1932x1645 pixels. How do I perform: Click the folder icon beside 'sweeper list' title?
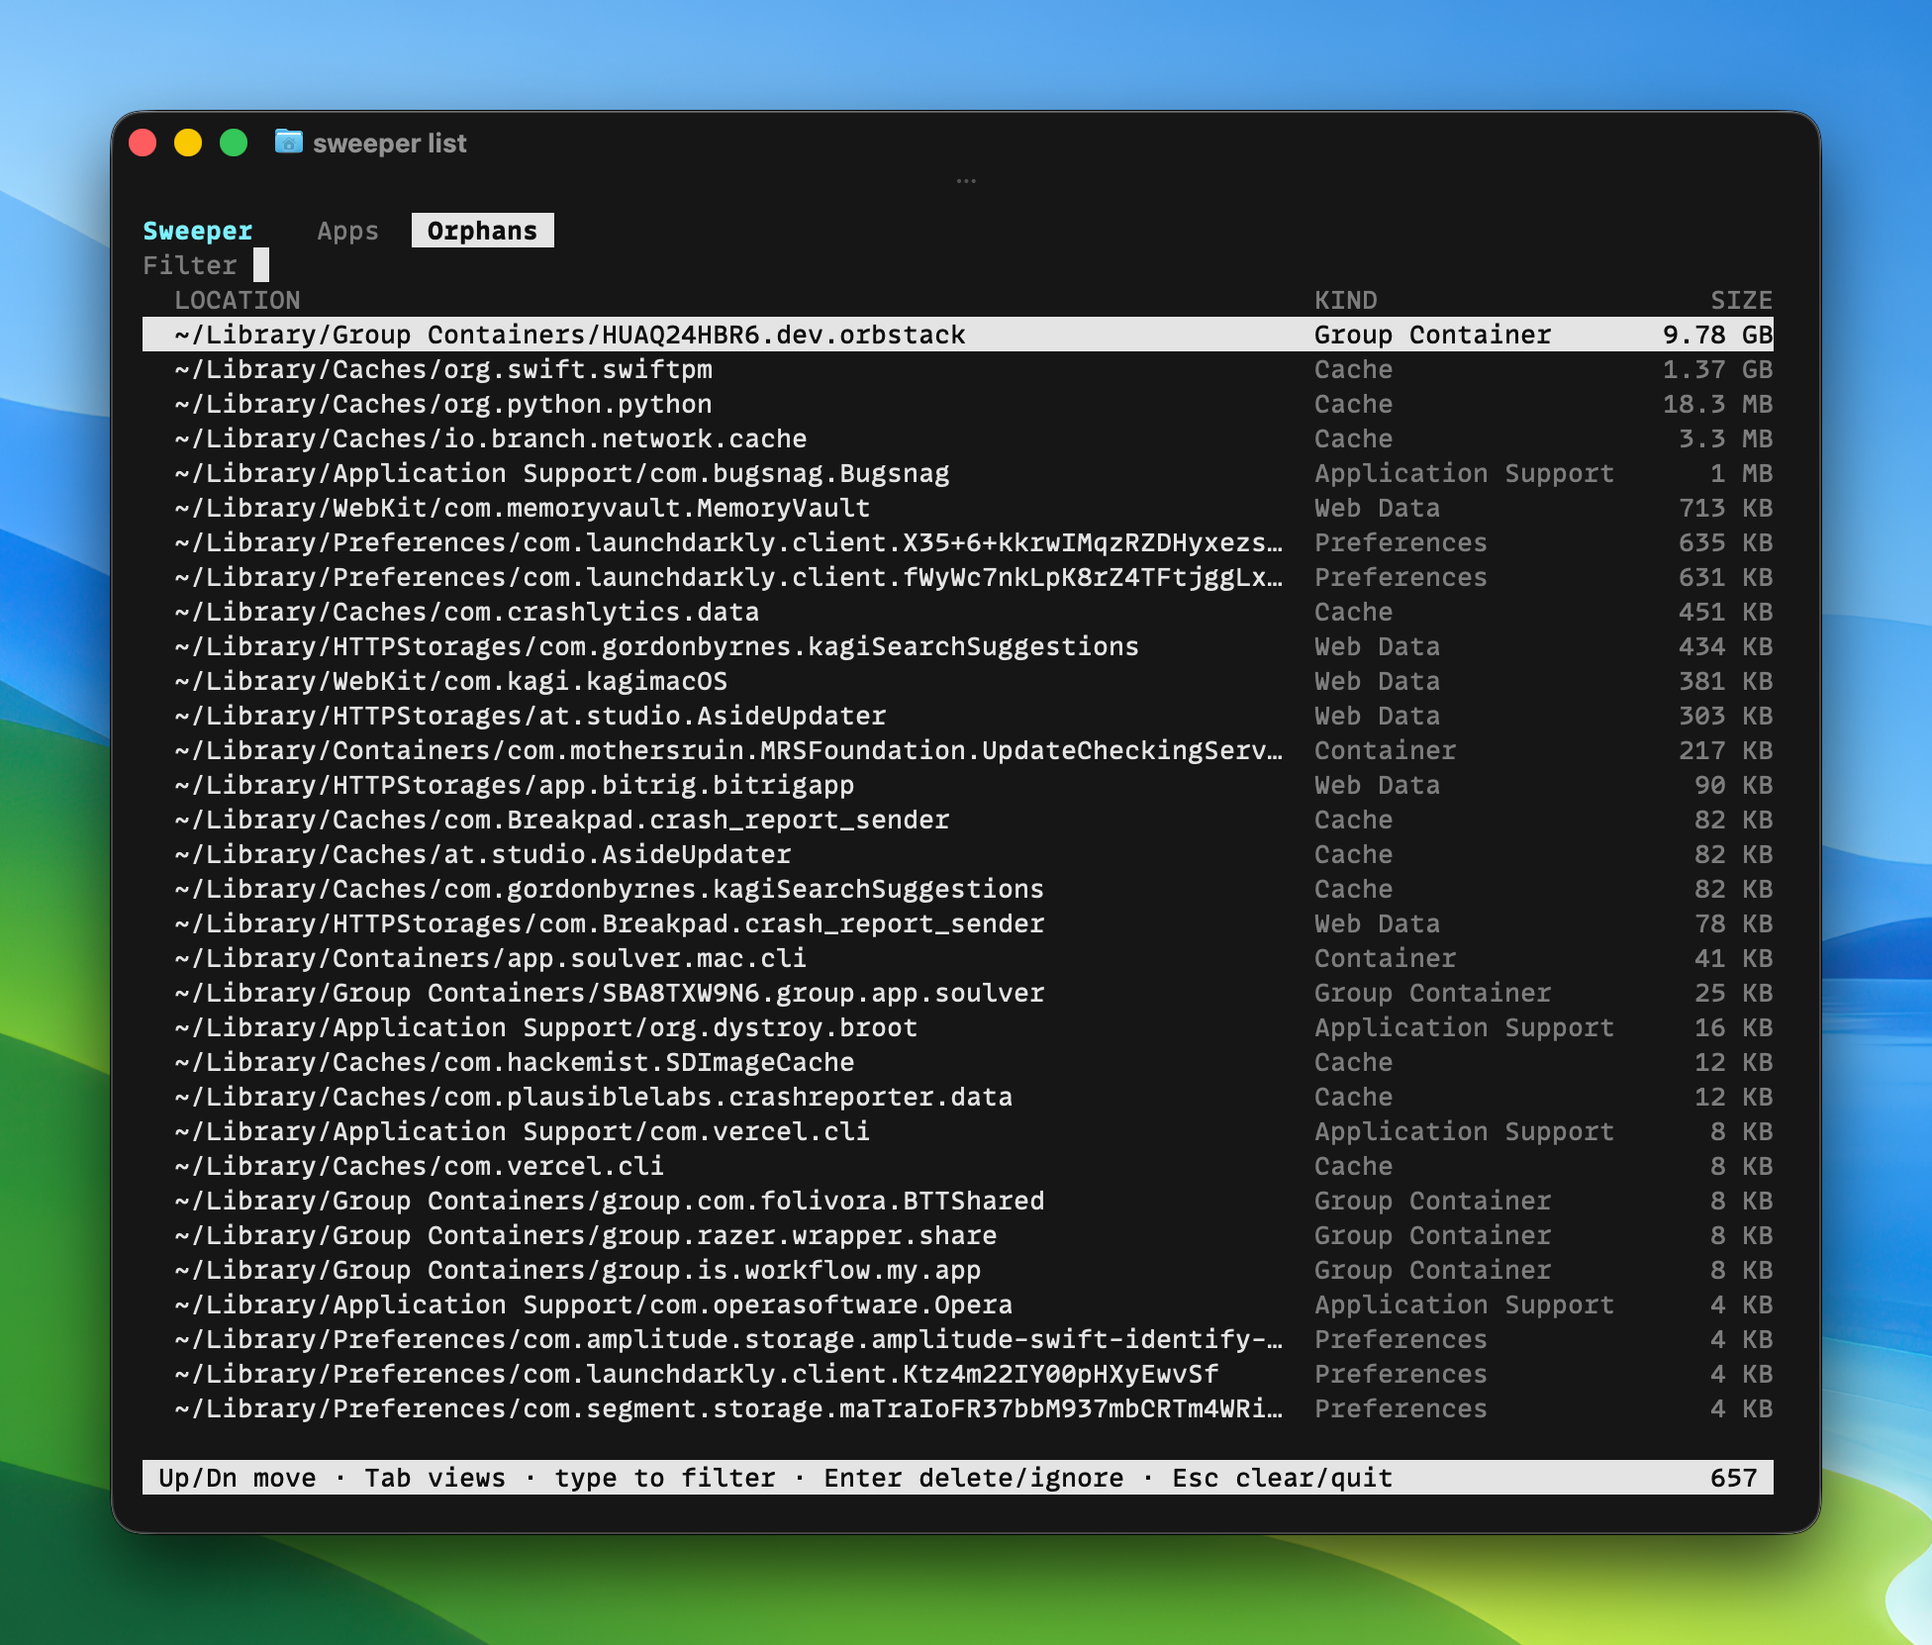(x=288, y=143)
